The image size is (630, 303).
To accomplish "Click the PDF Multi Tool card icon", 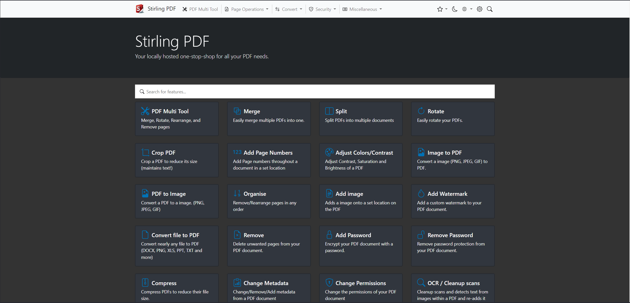I will pyautogui.click(x=145, y=111).
